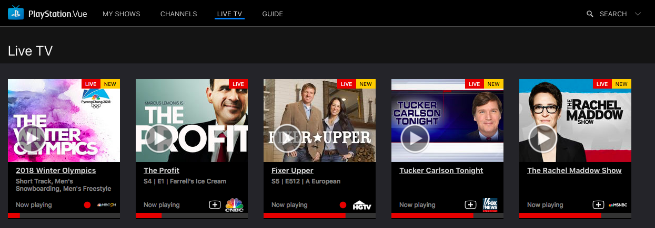
Task: Play Fixer Upper live
Action: tap(287, 138)
